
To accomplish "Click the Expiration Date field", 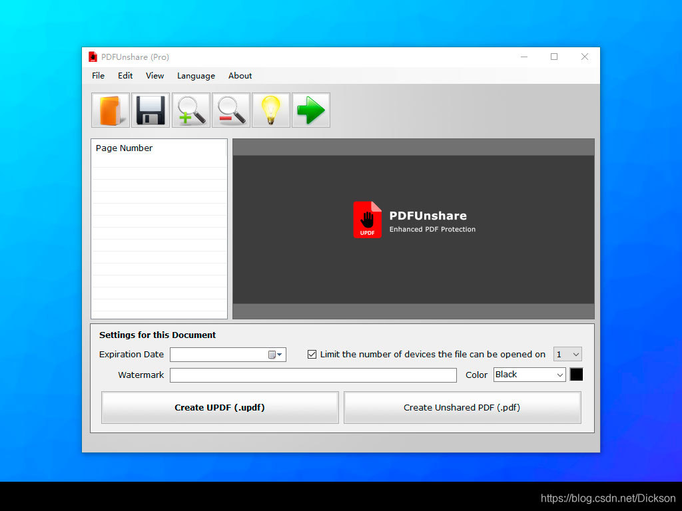I will coord(228,355).
